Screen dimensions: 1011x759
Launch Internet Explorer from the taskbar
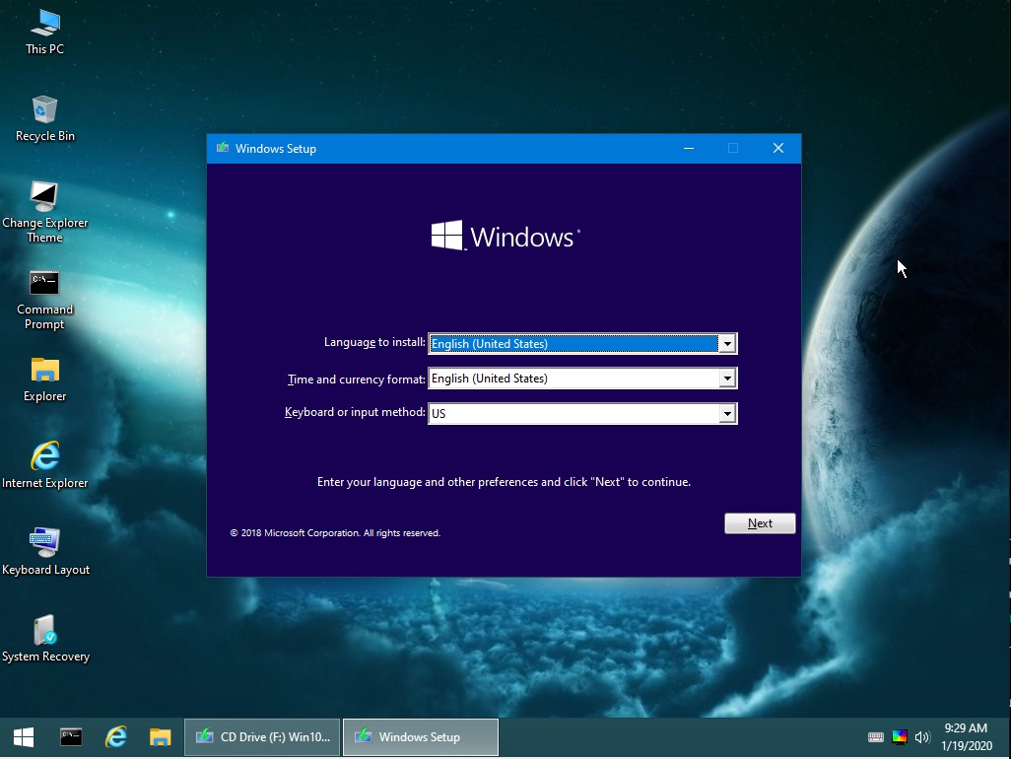[x=115, y=737]
